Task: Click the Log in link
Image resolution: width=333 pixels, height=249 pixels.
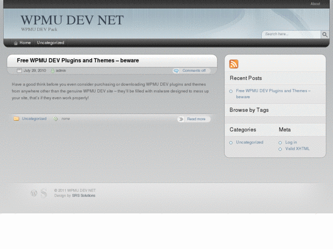Action: tap(291, 143)
